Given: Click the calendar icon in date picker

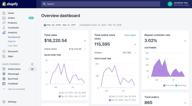Looking at the screenshot, I should (x=45, y=25).
